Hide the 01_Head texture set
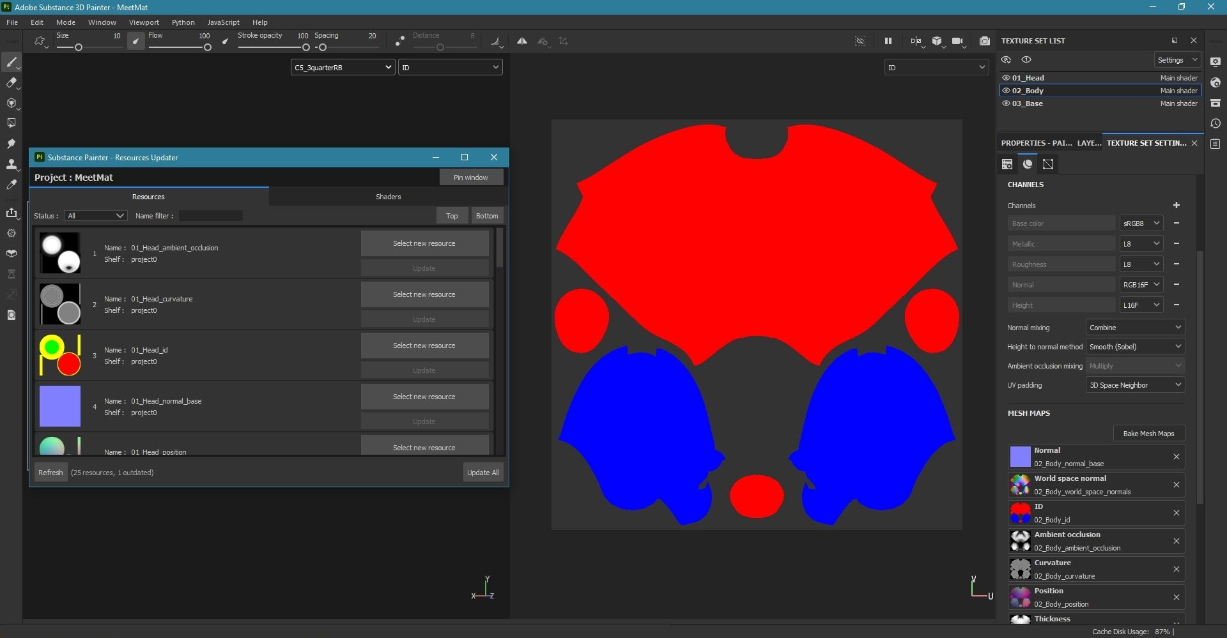 (x=1006, y=78)
